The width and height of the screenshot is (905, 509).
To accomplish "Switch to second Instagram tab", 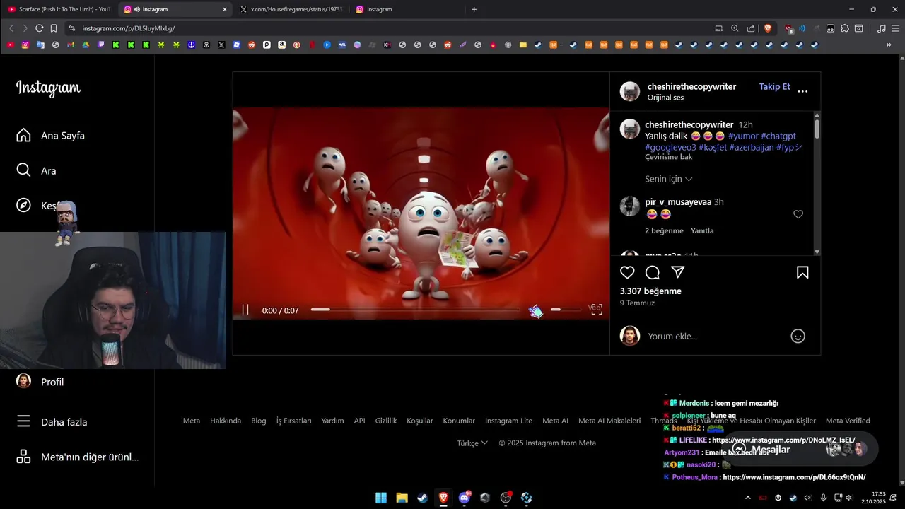I will [x=407, y=9].
